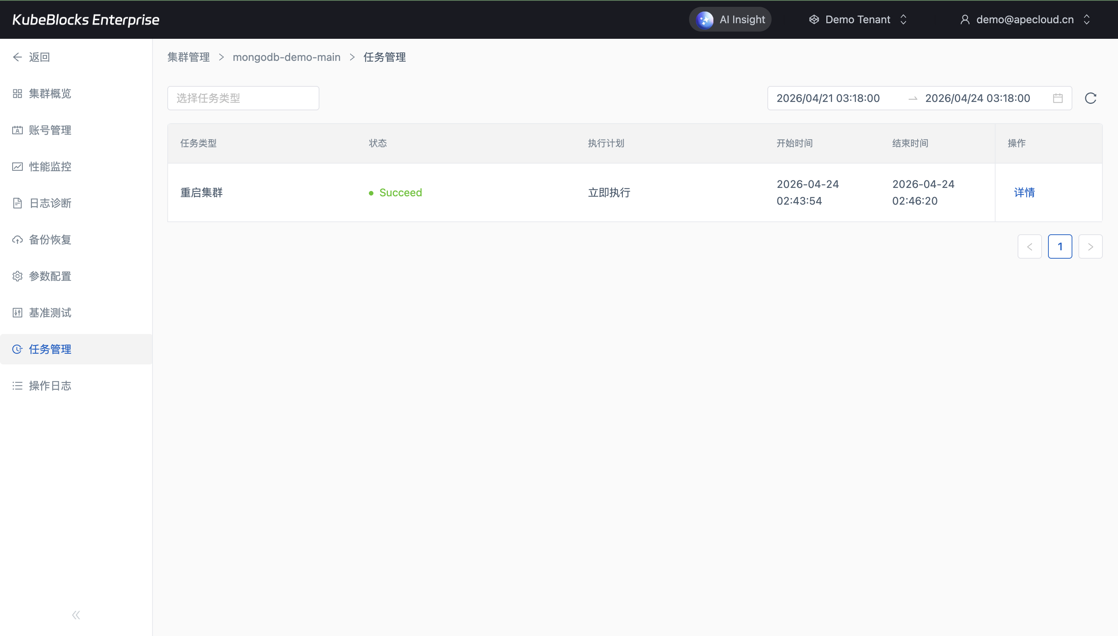The width and height of the screenshot is (1118, 636).
Task: Click the 参数配置 gear icon in sidebar
Action: 17,277
